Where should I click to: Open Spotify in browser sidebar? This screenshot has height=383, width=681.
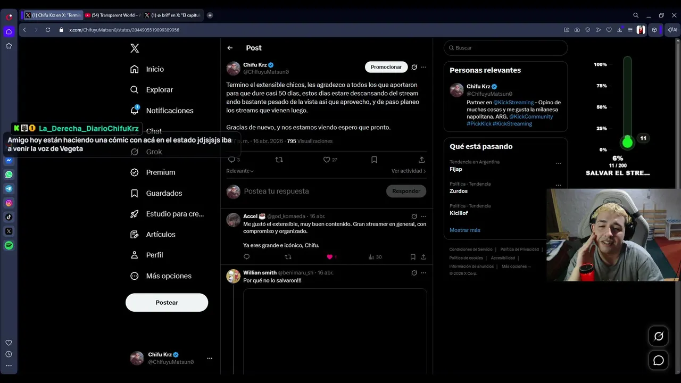pyautogui.click(x=9, y=246)
